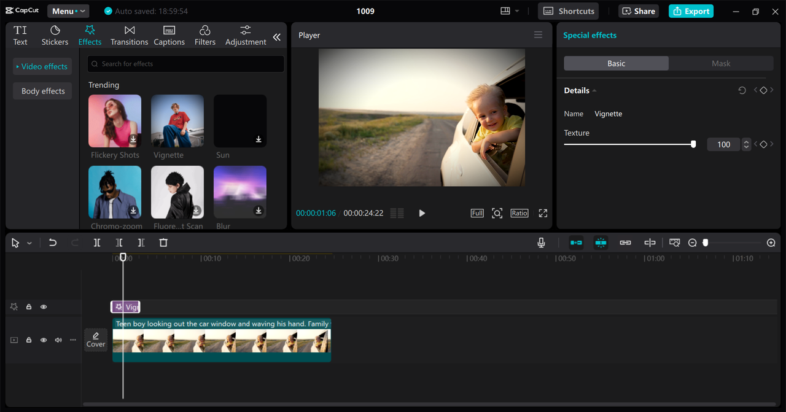Click the Export button
Image resolution: width=786 pixels, height=412 pixels.
click(x=691, y=11)
